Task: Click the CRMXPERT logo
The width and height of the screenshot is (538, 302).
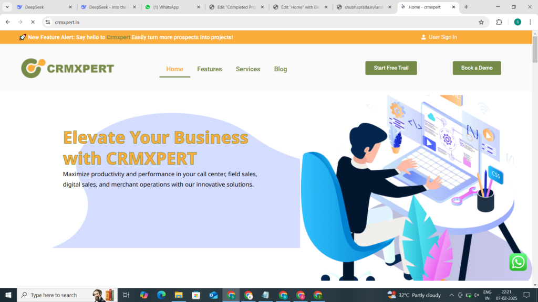Action: [x=68, y=68]
